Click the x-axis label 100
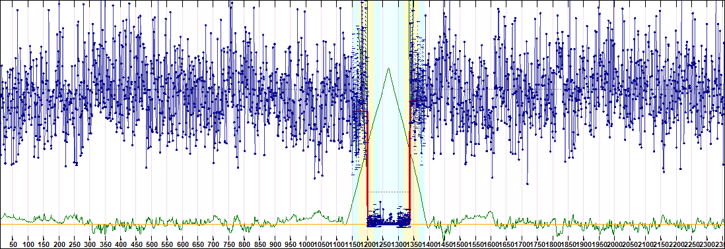725x249 pixels. coord(28,244)
